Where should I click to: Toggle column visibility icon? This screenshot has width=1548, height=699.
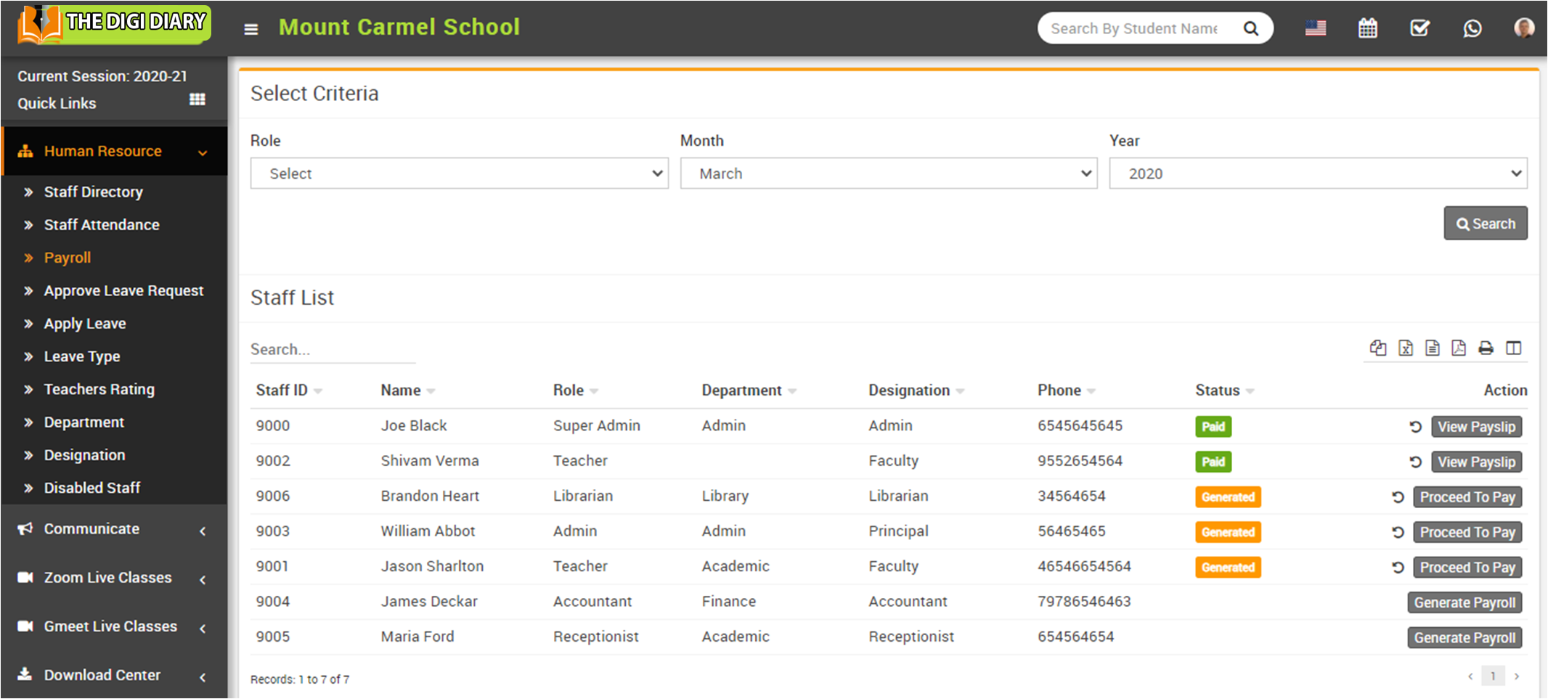pyautogui.click(x=1513, y=348)
